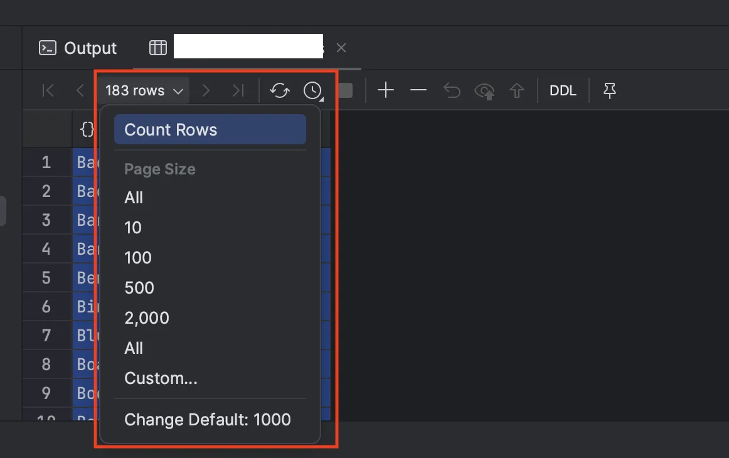Viewport: 729px width, 458px height.
Task: Reload the table data
Action: (280, 91)
